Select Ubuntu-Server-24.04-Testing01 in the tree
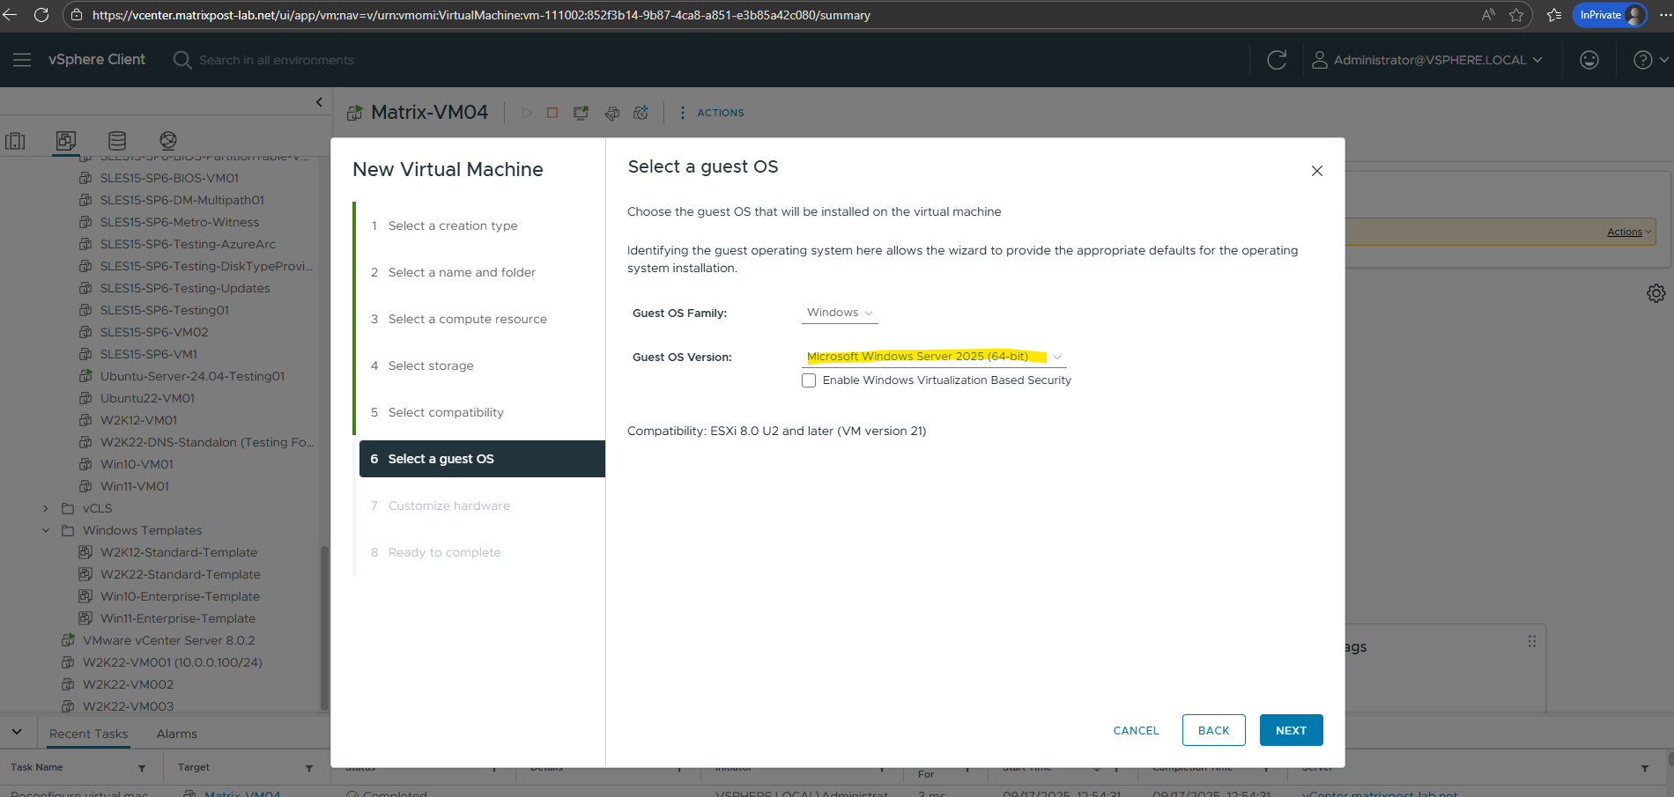Screen dimensions: 1674x797 (x=192, y=376)
